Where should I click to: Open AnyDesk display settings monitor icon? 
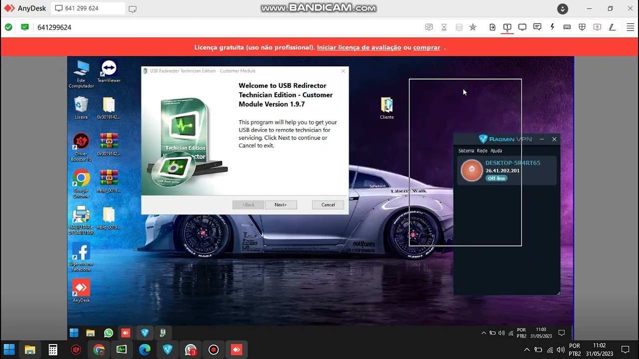(x=522, y=27)
